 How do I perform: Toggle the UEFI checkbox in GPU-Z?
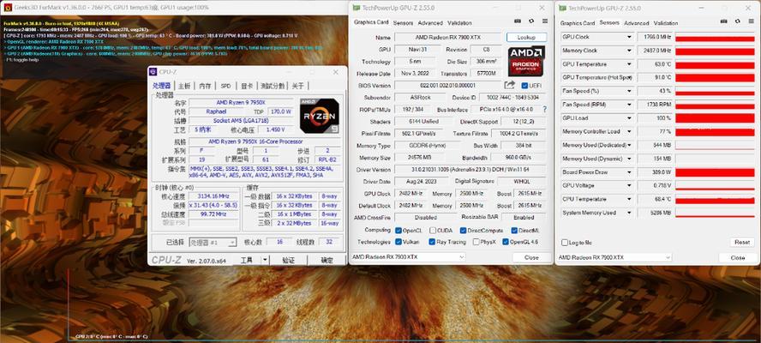[x=524, y=86]
